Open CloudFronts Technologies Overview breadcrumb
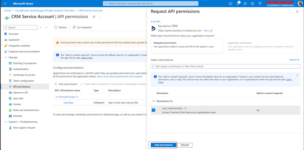This screenshot has height=150, width=304. [45, 10]
